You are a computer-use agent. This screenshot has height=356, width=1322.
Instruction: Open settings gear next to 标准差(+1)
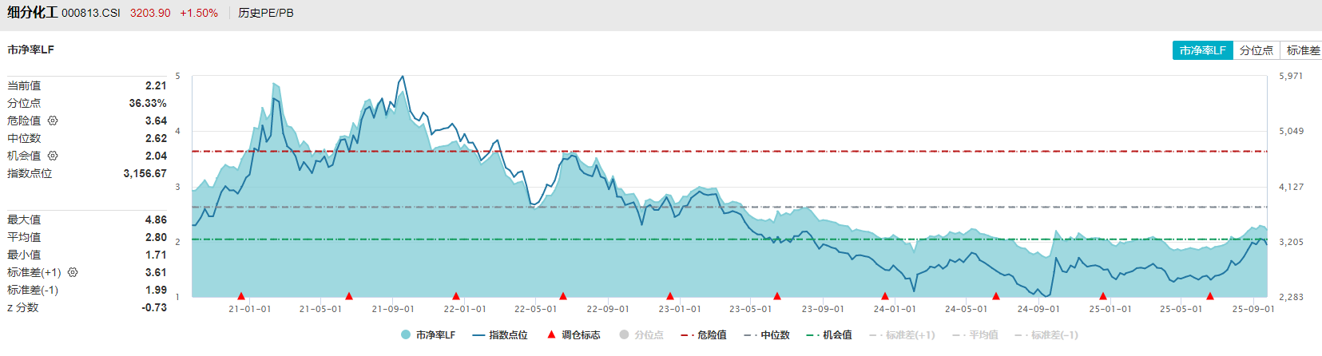tap(73, 272)
